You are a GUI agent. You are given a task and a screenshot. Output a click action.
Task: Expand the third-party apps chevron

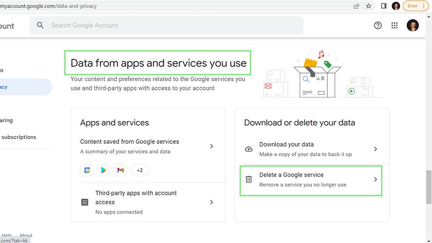(211, 202)
